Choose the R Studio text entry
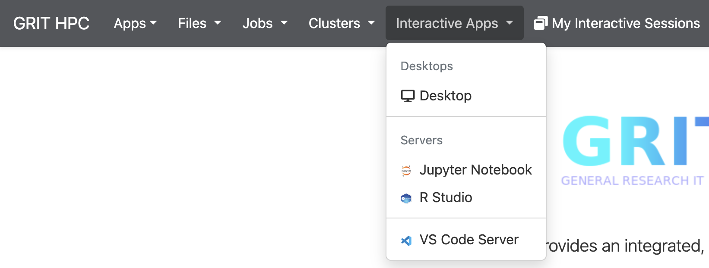Viewport: 709px width, 268px height. click(446, 197)
